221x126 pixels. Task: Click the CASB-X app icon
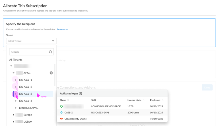tap(62, 113)
